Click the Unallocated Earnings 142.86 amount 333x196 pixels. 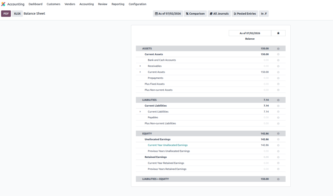point(265,139)
